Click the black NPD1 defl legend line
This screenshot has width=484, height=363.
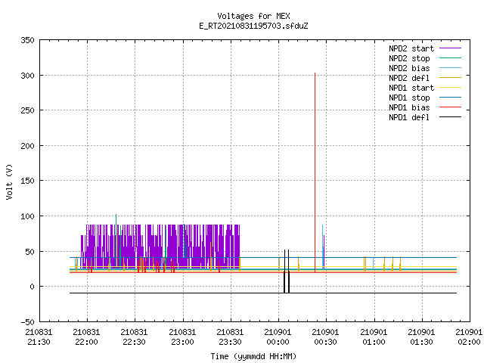tap(451, 117)
